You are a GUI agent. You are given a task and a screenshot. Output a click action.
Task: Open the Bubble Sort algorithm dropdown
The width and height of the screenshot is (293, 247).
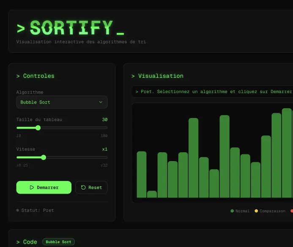tap(62, 102)
